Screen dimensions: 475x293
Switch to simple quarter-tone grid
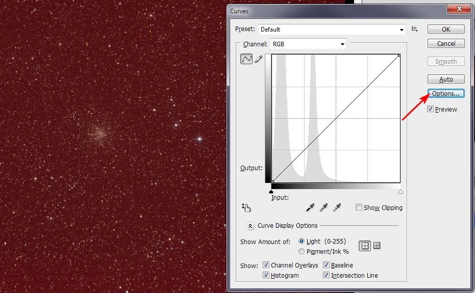[365, 246]
